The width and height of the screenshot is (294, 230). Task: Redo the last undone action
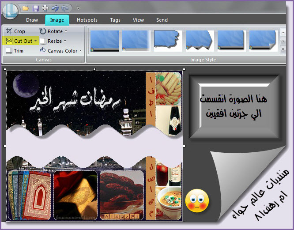[65, 8]
